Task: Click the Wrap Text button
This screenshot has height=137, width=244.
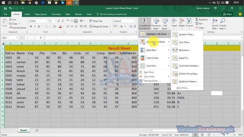Action: [x=96, y=21]
